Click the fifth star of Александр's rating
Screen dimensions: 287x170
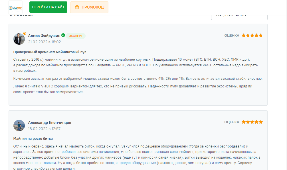click(x=261, y=122)
